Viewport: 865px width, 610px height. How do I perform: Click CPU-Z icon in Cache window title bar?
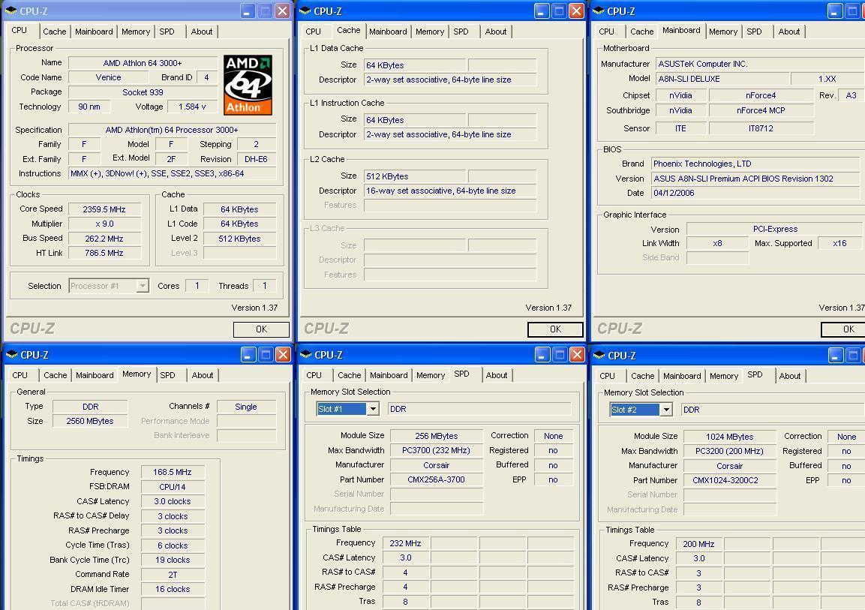[x=305, y=11]
